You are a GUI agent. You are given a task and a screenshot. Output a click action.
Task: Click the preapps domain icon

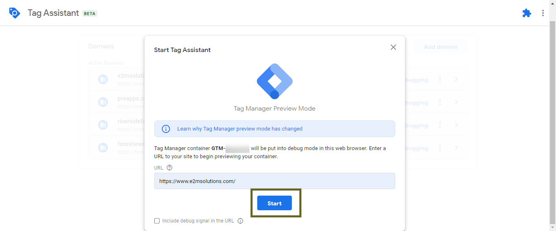[x=103, y=102]
